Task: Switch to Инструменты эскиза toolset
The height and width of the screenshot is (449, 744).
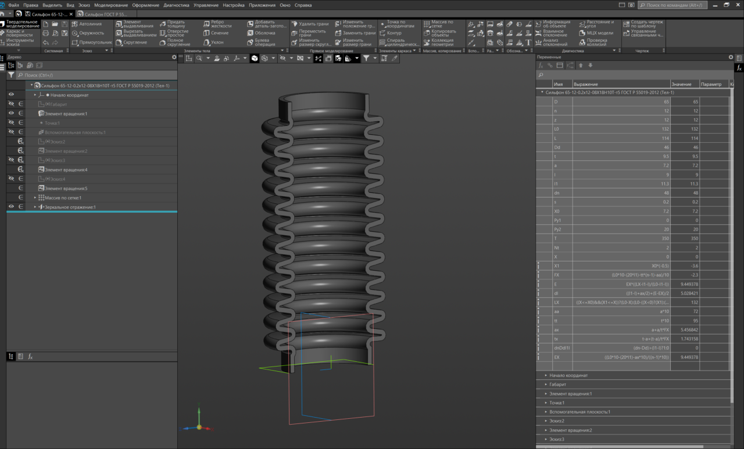Action: click(20, 42)
